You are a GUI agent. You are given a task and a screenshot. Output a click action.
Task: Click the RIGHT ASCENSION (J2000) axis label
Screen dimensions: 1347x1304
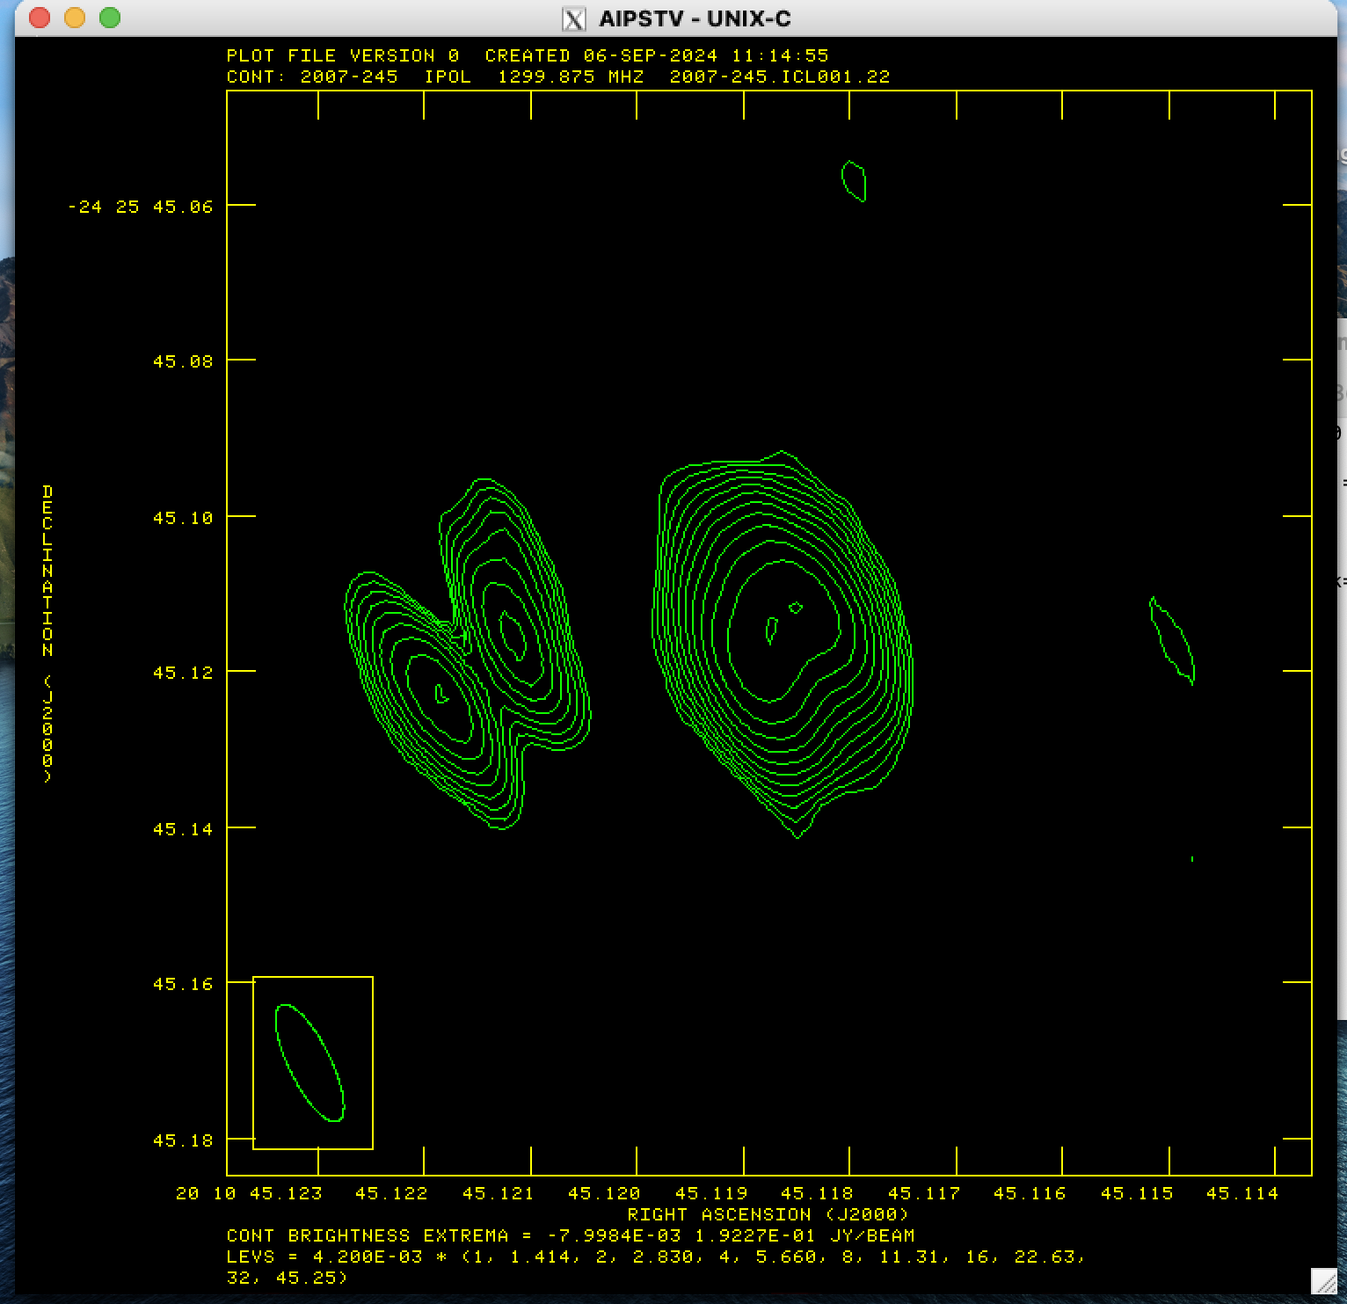[768, 1214]
